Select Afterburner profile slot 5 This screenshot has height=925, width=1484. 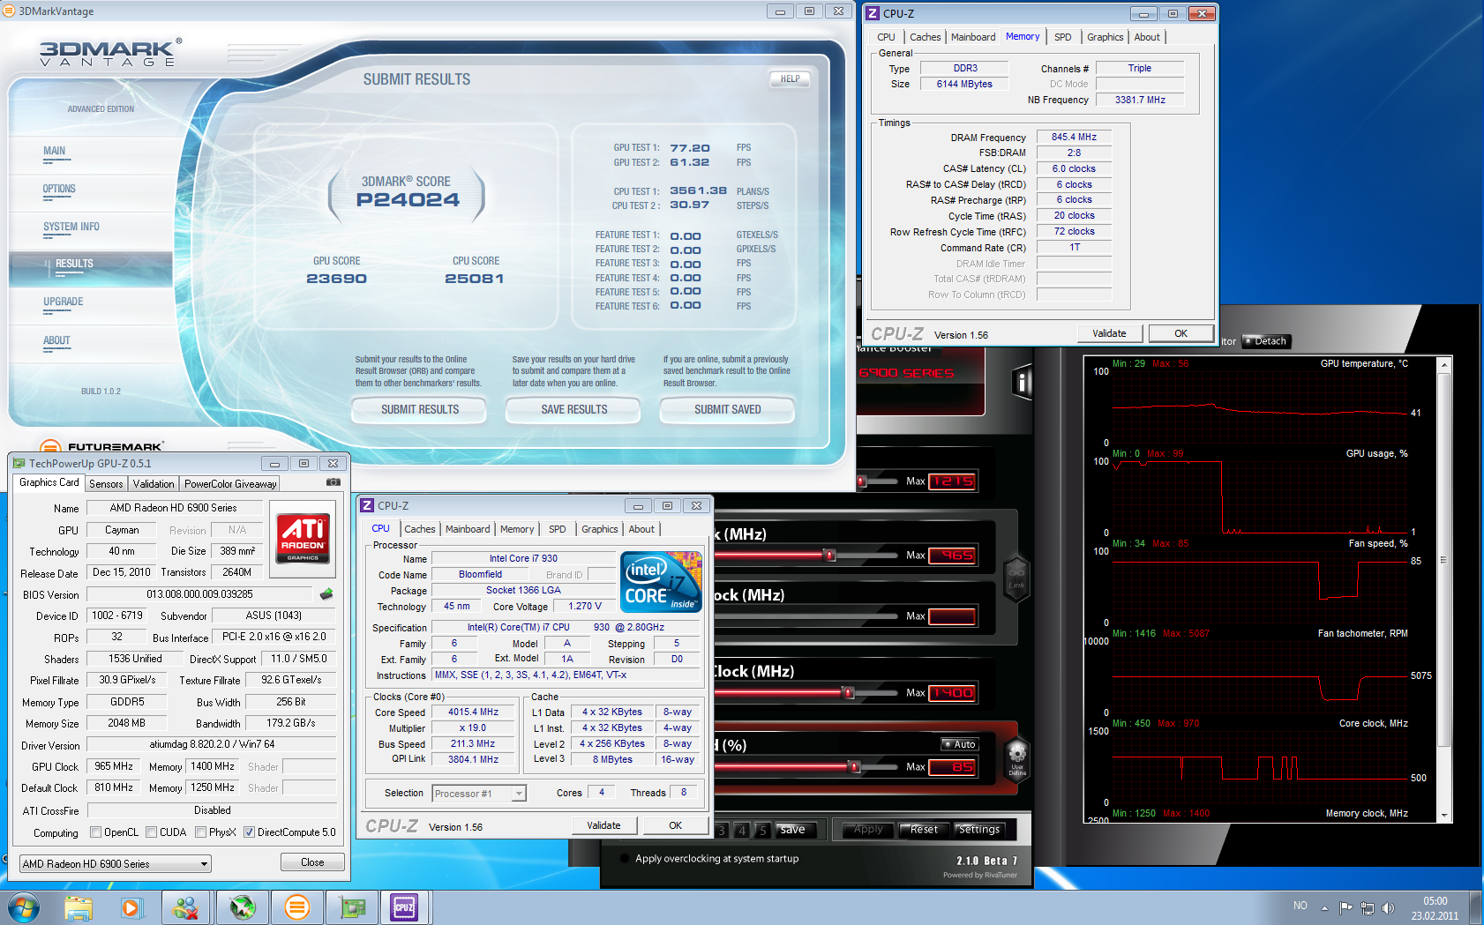pos(762,830)
